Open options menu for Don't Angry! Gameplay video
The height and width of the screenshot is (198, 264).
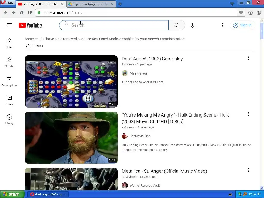coord(248,58)
